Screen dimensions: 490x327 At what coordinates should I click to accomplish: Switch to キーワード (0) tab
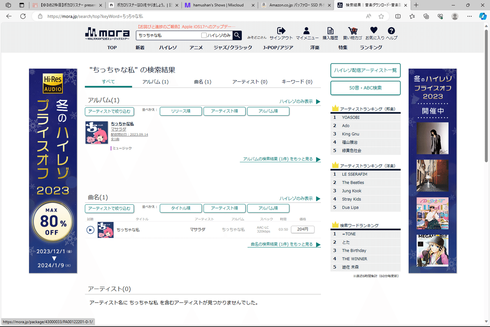click(297, 82)
